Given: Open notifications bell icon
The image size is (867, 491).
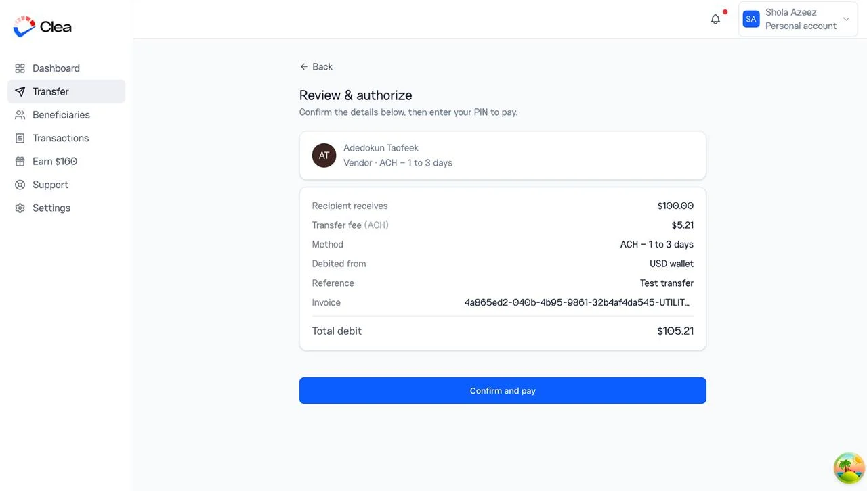Looking at the screenshot, I should click(715, 19).
